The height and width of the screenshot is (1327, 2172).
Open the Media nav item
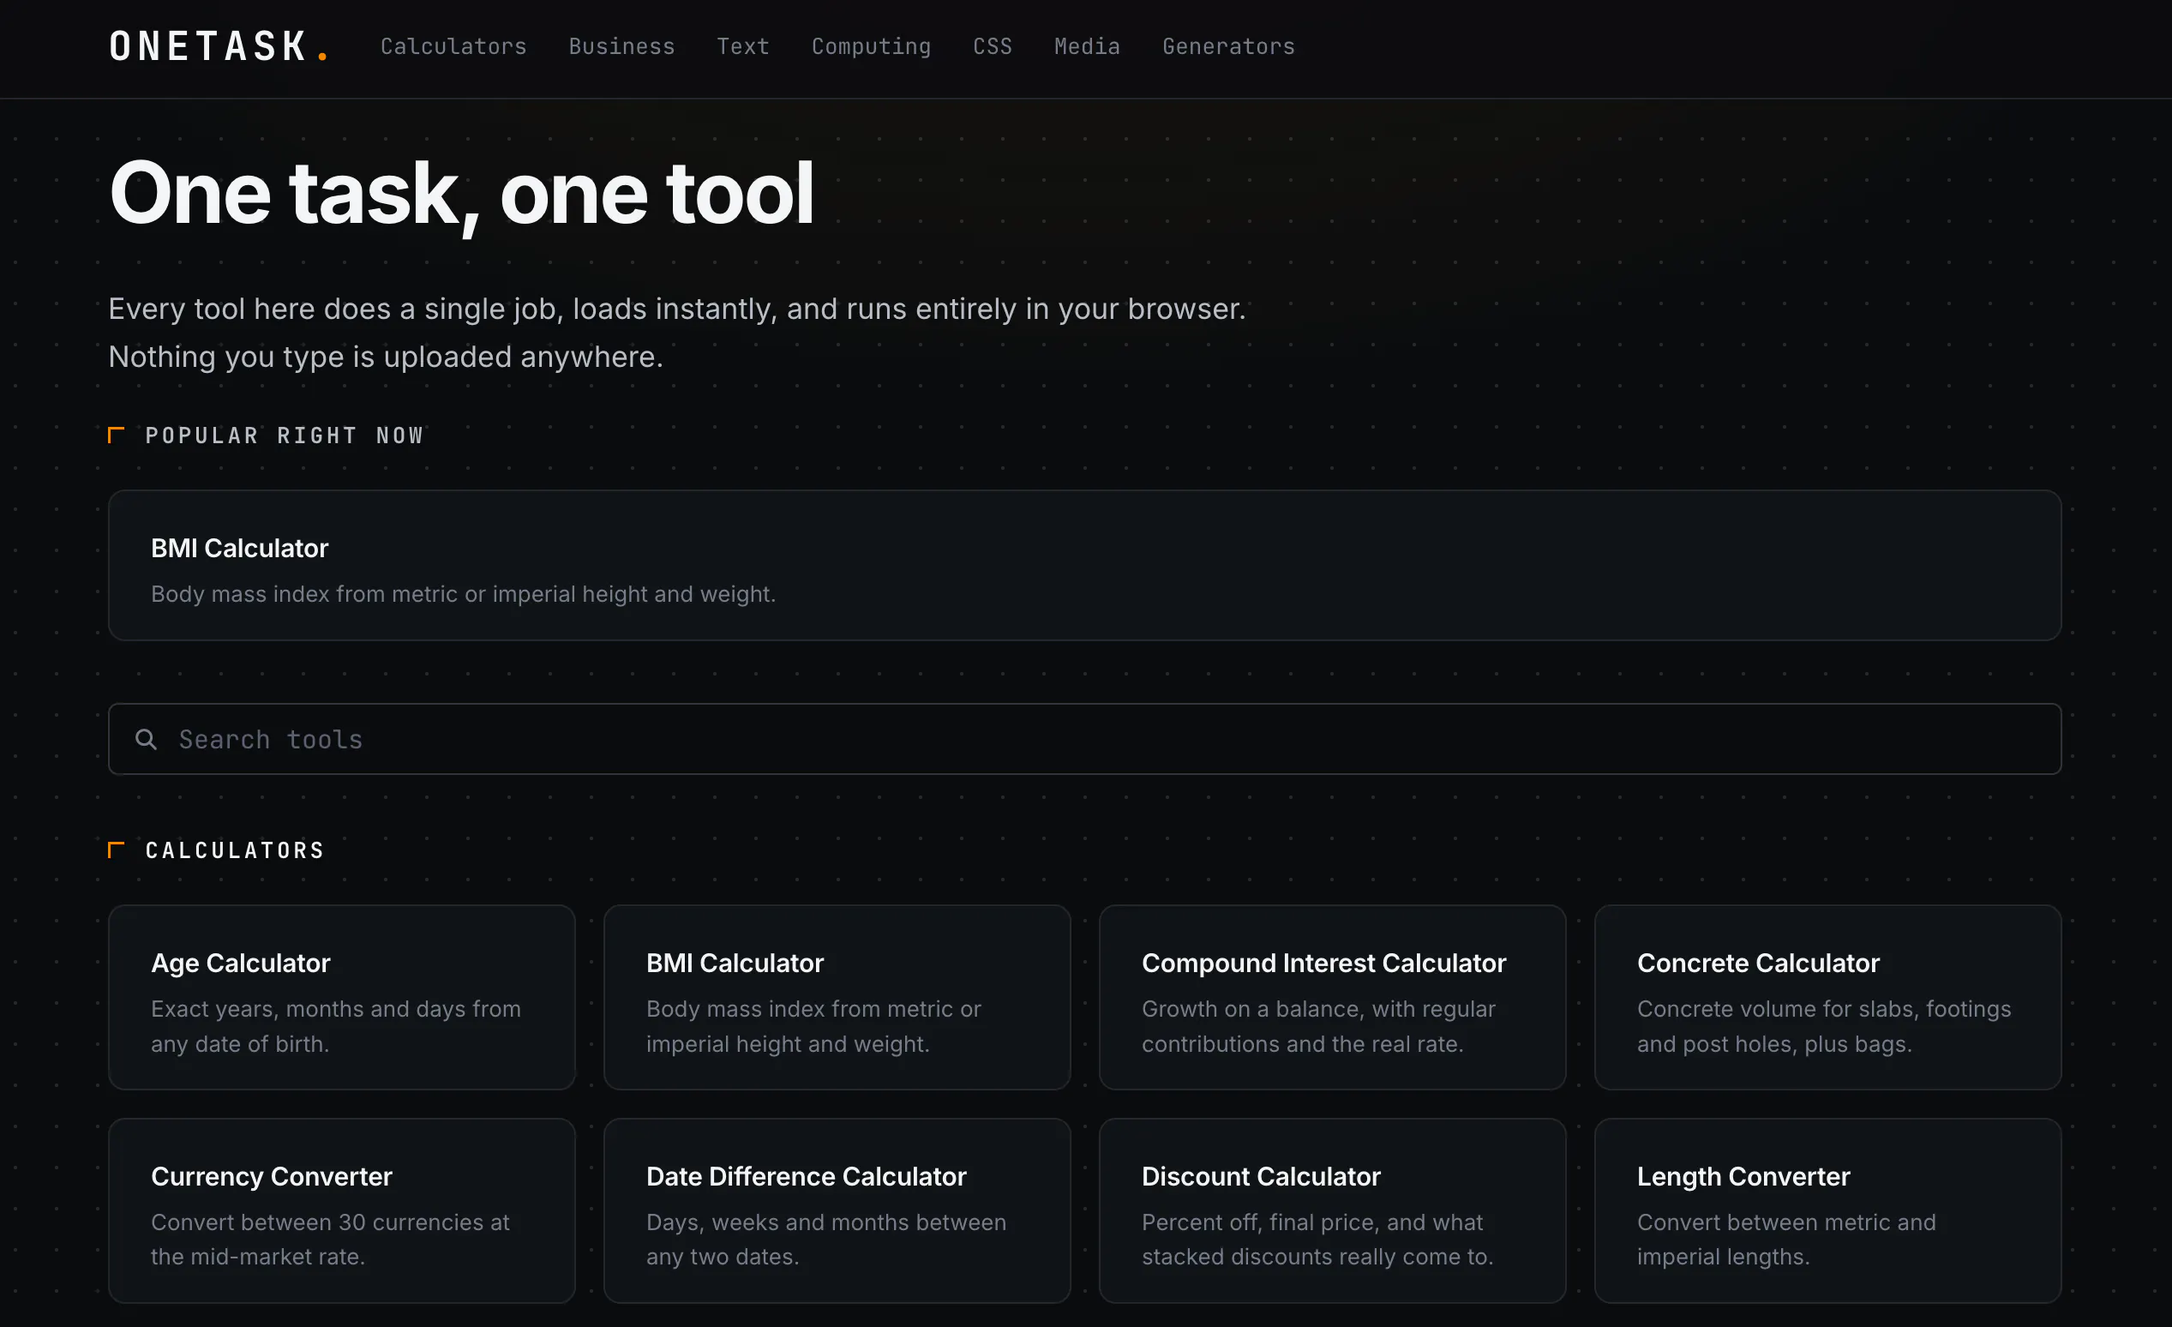pyautogui.click(x=1087, y=47)
